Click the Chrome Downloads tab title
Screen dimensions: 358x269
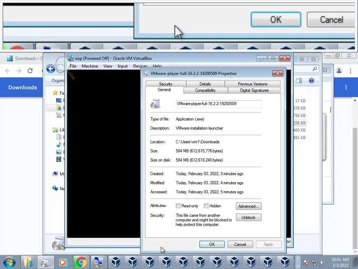click(29, 58)
